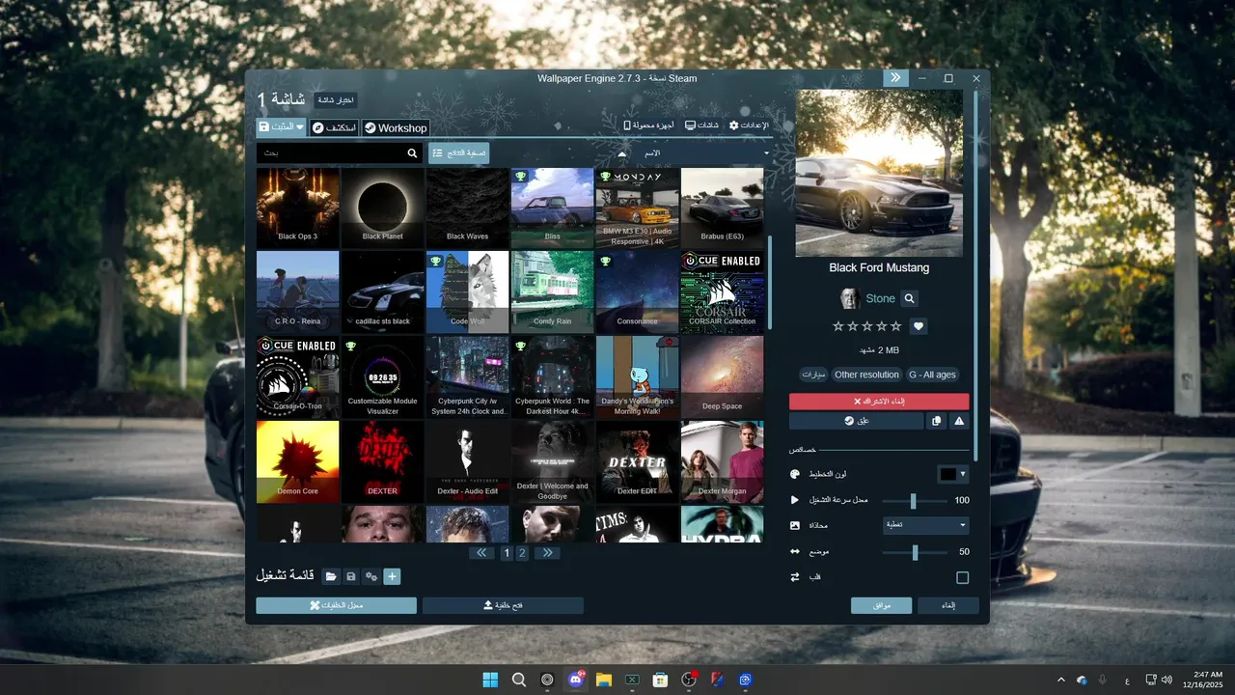Viewport: 1235px width, 695px height.
Task: Add wallpaper to playlist with plus icon
Action: [392, 576]
